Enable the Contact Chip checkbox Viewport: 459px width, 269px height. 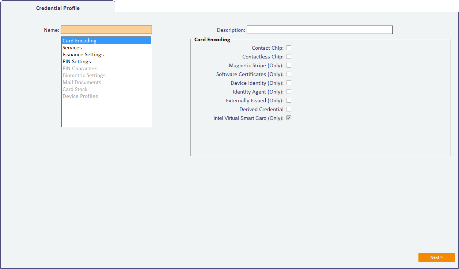289,48
